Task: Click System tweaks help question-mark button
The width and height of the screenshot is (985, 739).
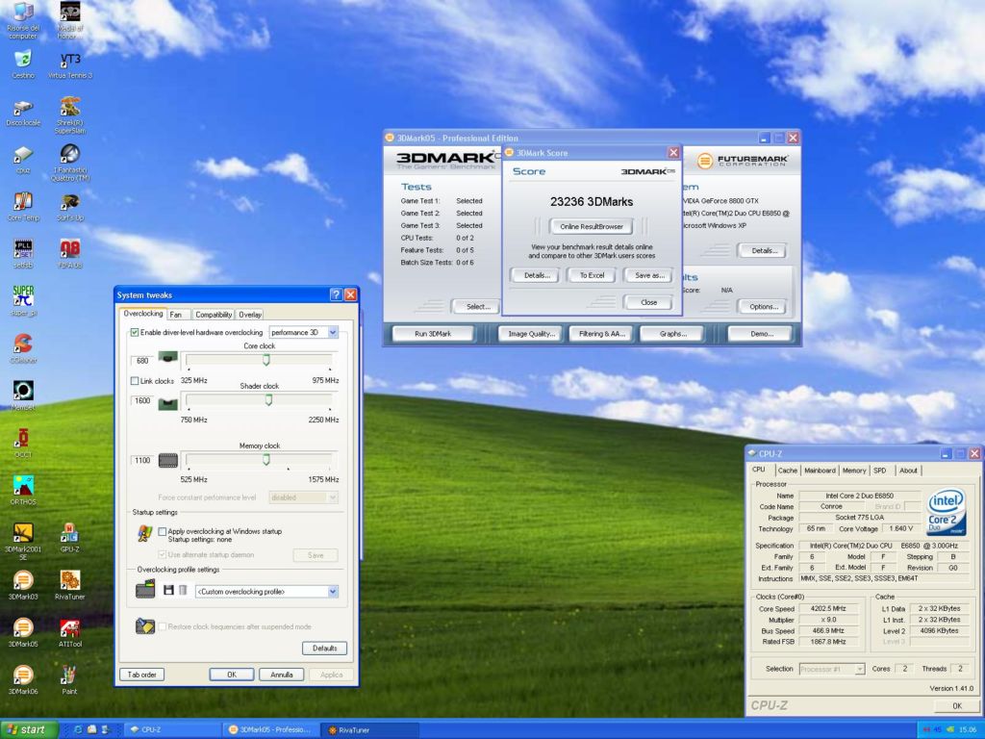Action: click(x=336, y=294)
